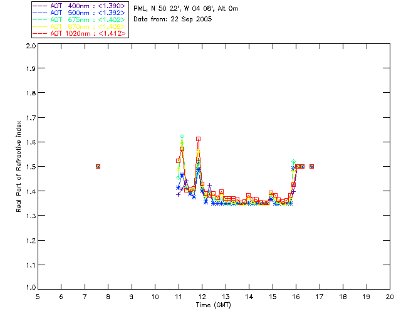Screen dimensions: 401x321
Task: Click the x-axis tick label 5
Action: (x=38, y=297)
